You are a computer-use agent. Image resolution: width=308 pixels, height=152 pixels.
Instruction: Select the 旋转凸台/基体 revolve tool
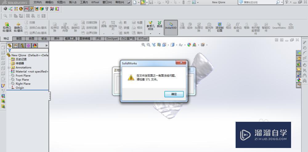pos(18,27)
